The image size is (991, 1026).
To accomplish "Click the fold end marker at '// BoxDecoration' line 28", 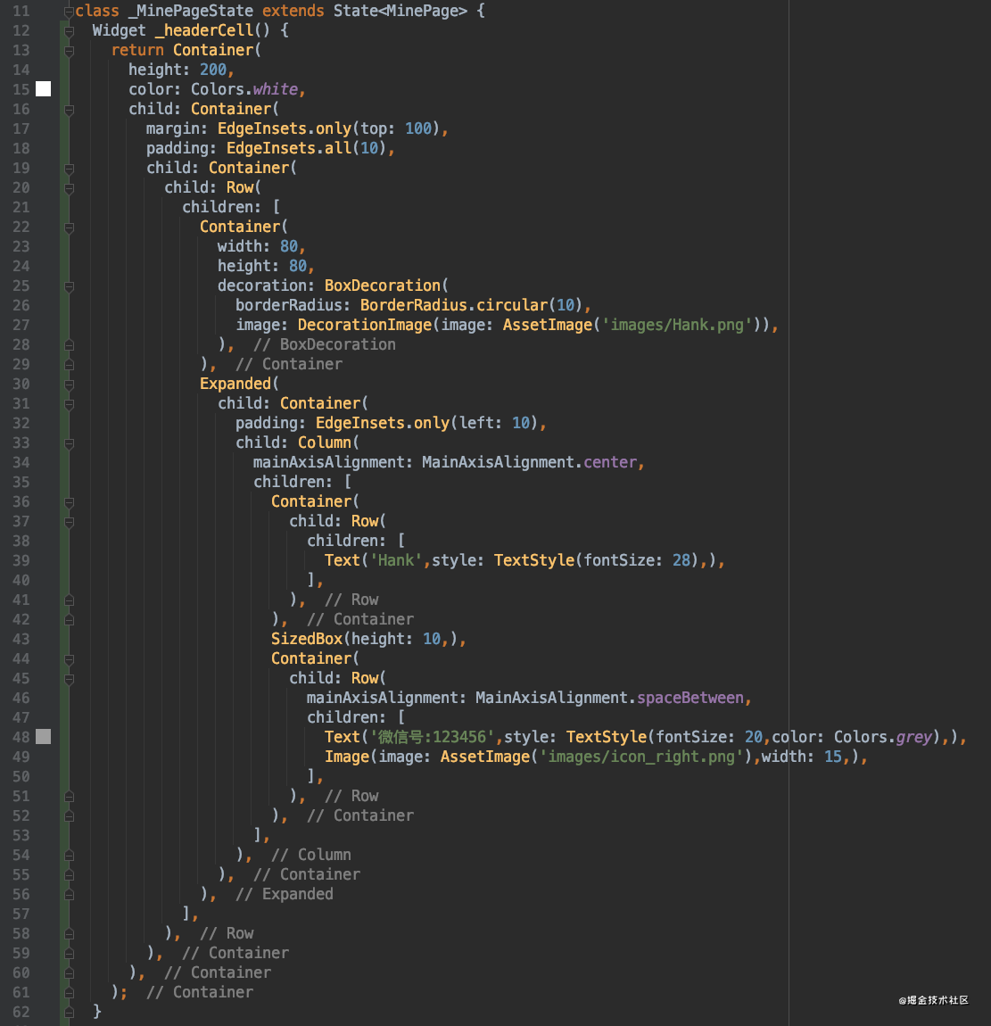I will [x=69, y=345].
